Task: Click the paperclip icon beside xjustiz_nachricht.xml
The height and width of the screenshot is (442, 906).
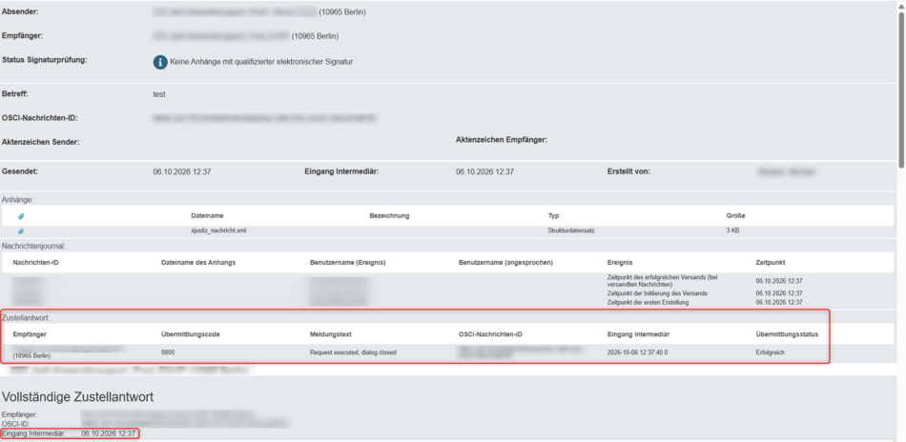Action: 21,231
